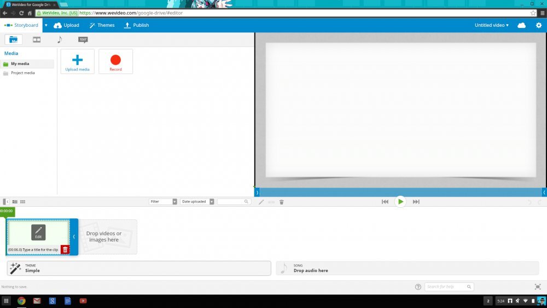
Task: Open Google Docs from the shelf
Action: pyautogui.click(x=68, y=301)
